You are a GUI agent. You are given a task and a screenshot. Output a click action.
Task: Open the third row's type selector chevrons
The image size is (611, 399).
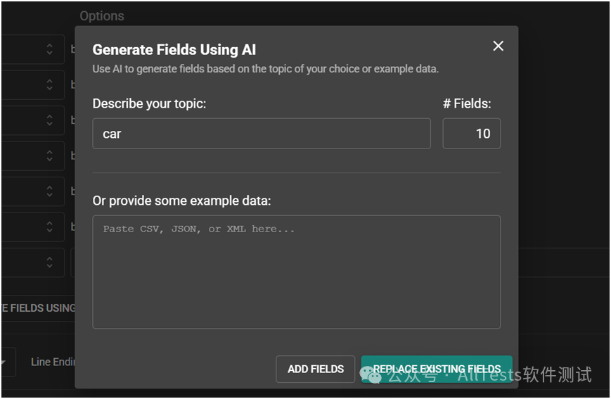(x=49, y=120)
